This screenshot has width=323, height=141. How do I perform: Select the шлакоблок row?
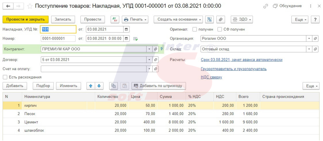pos(161,130)
